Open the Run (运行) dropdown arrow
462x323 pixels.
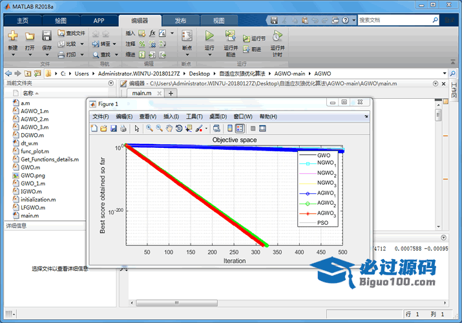209,55
